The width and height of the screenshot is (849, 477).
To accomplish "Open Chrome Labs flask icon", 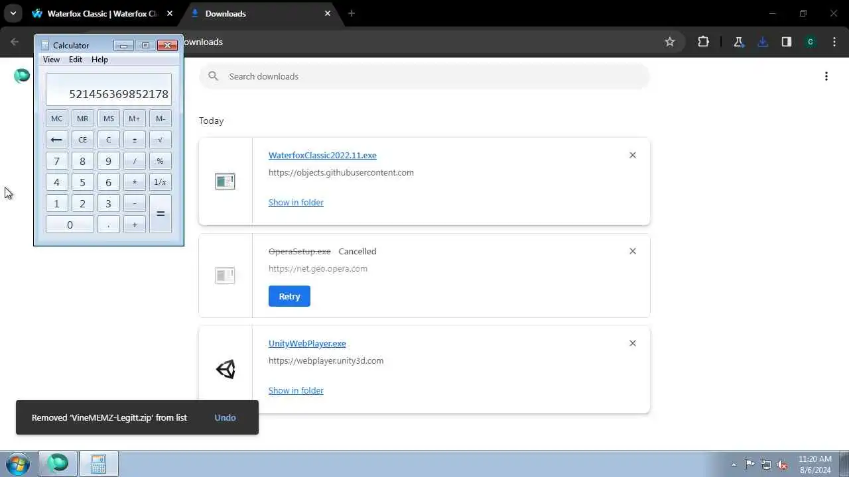I will pyautogui.click(x=739, y=42).
